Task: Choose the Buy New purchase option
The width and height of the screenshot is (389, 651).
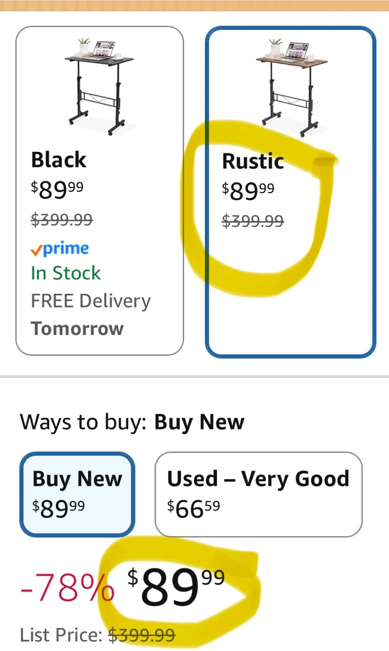Action: (77, 494)
